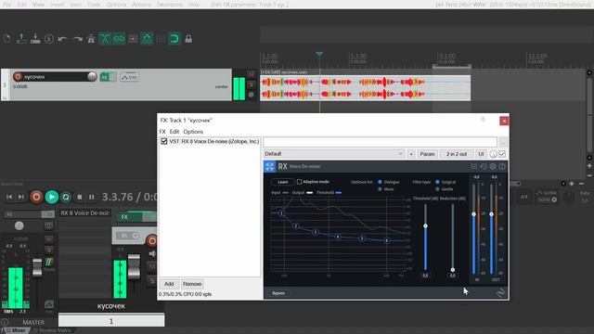Toggle envelope move-with-items icon
Viewport: 594px width, 334px height.
point(147,39)
